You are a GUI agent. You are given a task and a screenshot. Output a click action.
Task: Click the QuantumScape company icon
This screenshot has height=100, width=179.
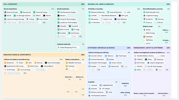click(x=5, y=12)
